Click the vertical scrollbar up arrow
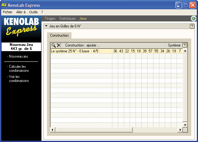The width and height of the screenshot is (198, 142). pyautogui.click(x=185, y=51)
